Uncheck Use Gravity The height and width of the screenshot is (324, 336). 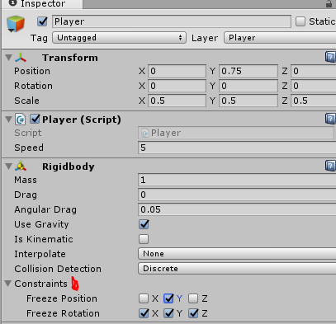pyautogui.click(x=144, y=224)
